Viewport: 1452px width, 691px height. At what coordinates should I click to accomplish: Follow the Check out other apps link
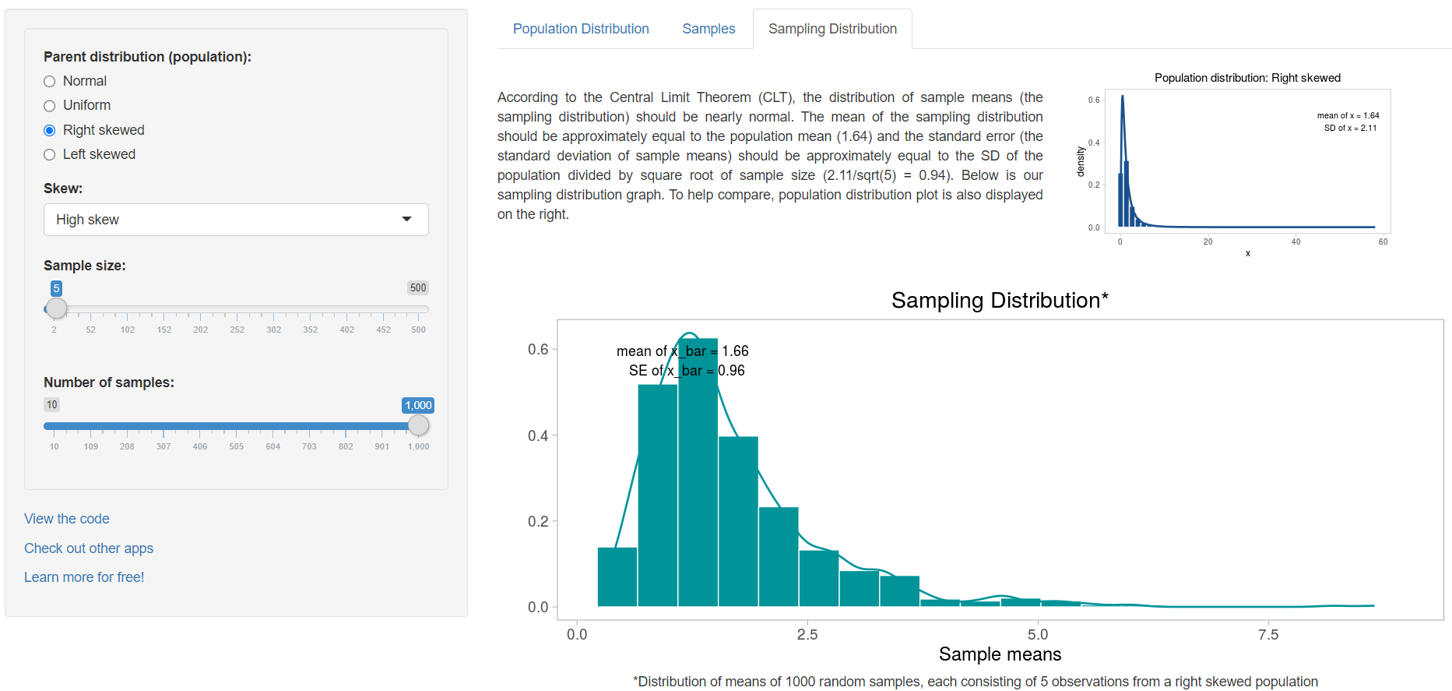(x=89, y=548)
